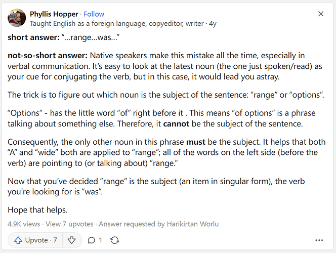Click the bold 'not-so-short answer:' text

tap(48, 56)
